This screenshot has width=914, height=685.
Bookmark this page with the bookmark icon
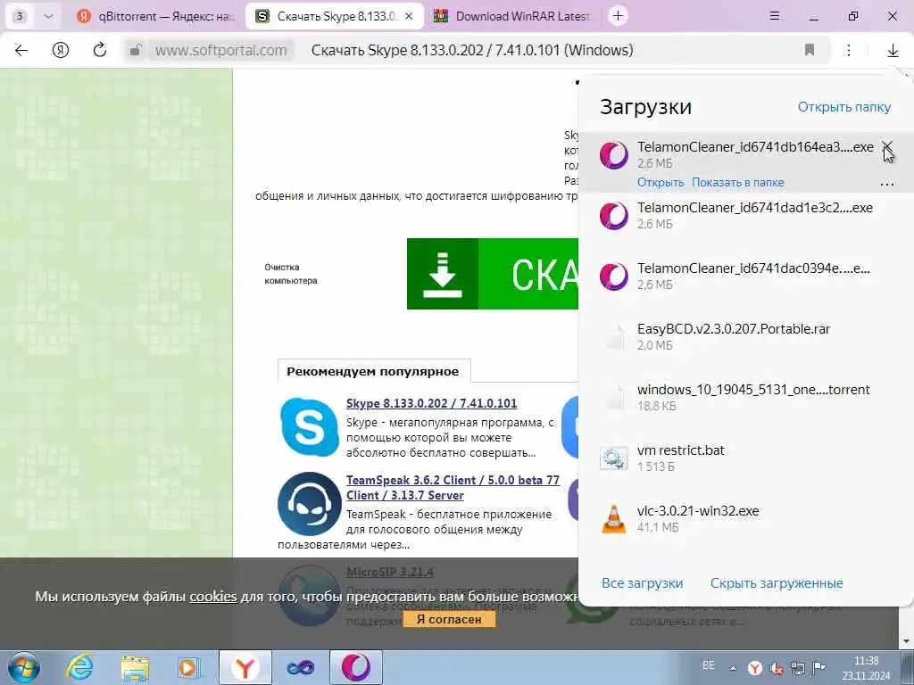tap(809, 50)
